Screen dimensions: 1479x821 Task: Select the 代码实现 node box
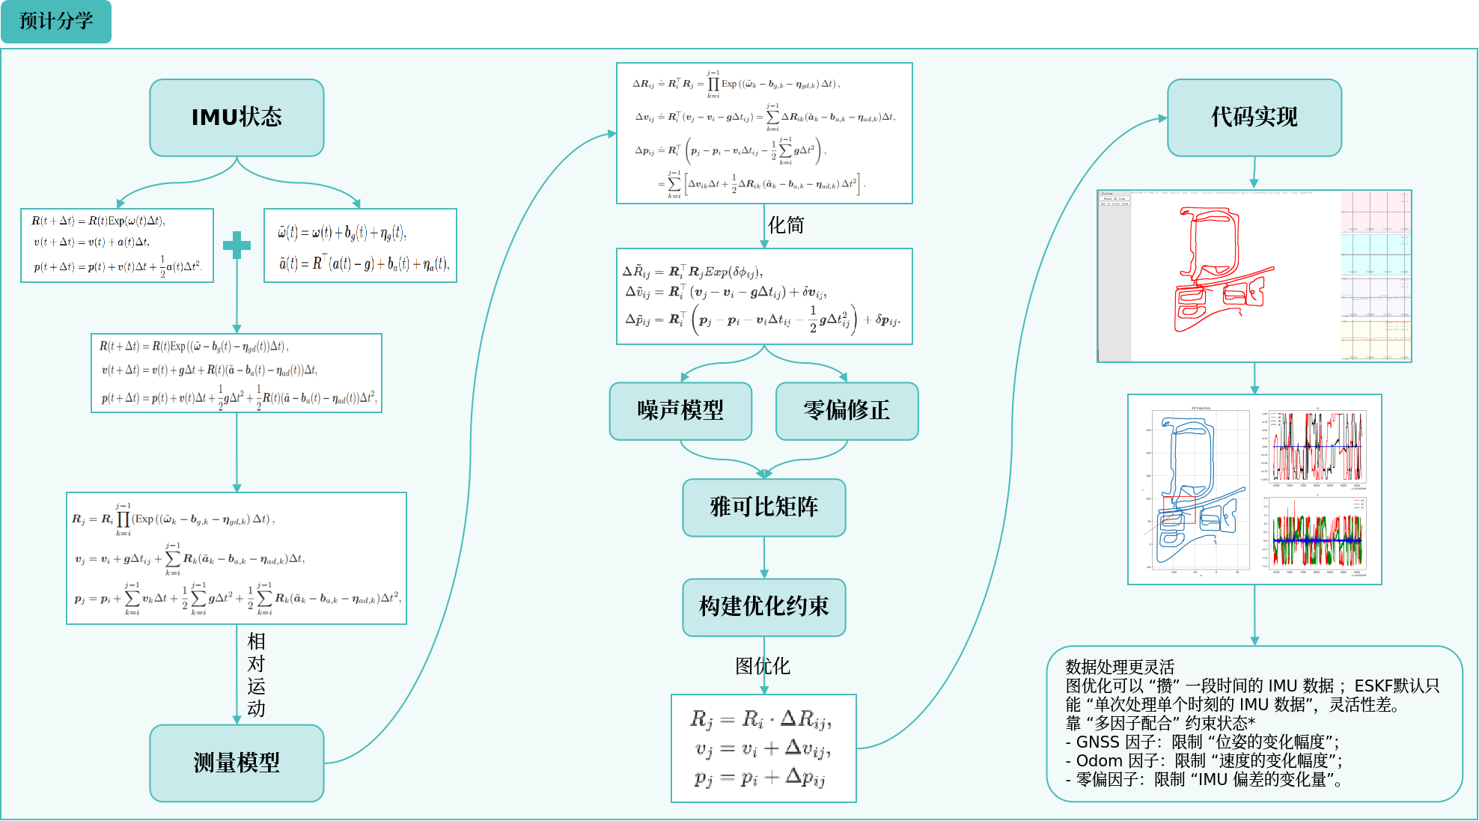point(1254,117)
